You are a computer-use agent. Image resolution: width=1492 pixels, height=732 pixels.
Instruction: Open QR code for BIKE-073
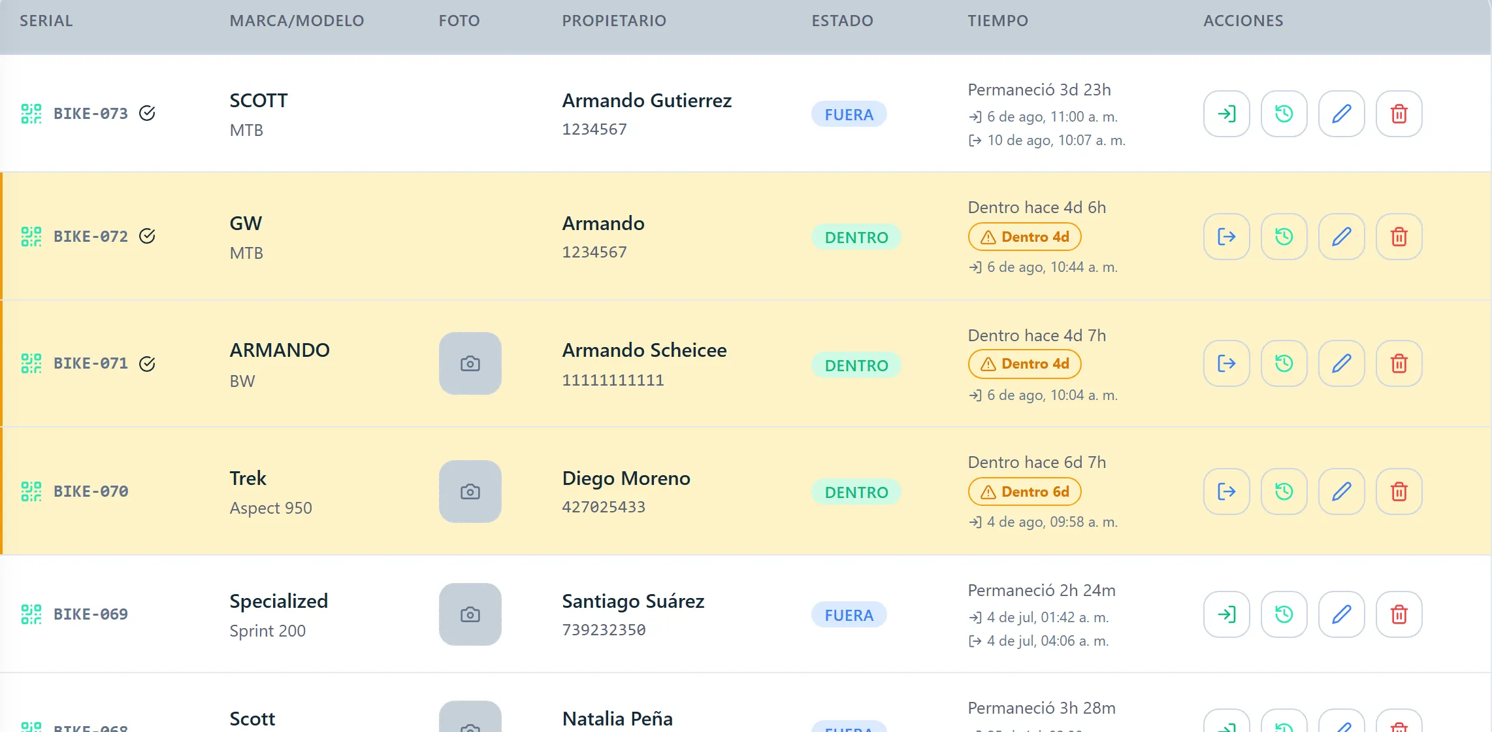[x=31, y=114]
